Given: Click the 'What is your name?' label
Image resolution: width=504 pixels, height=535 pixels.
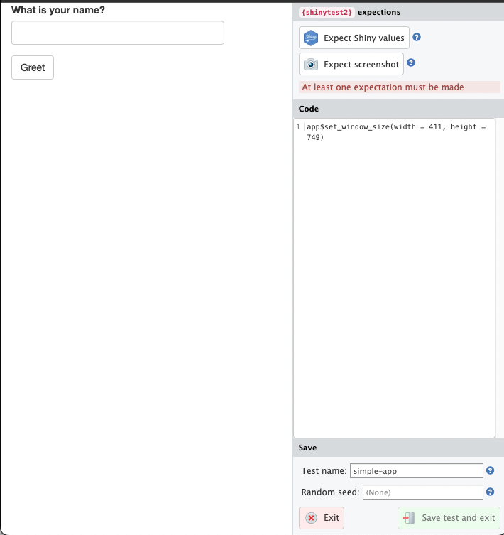Looking at the screenshot, I should tap(58, 11).
